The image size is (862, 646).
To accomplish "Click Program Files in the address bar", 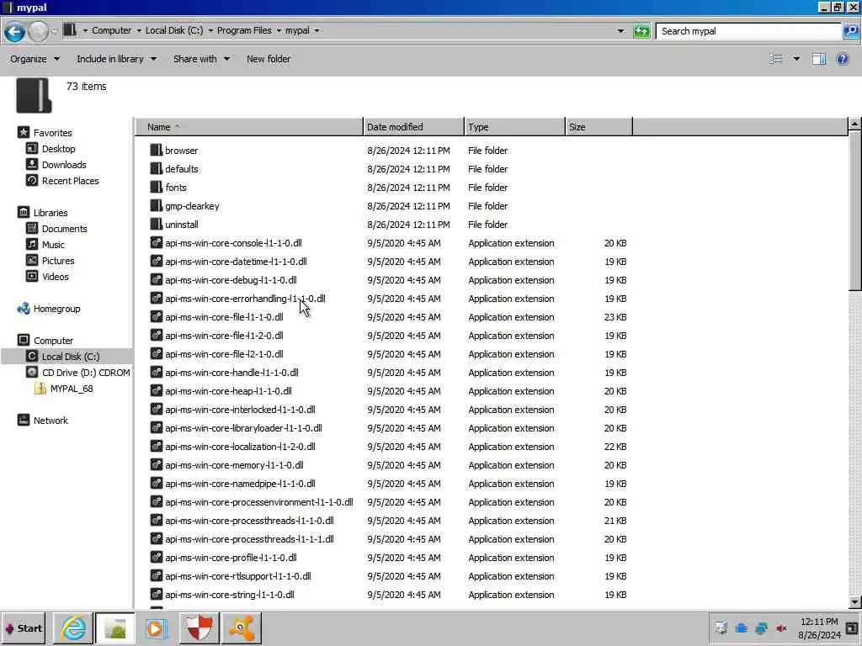I will coord(244,31).
